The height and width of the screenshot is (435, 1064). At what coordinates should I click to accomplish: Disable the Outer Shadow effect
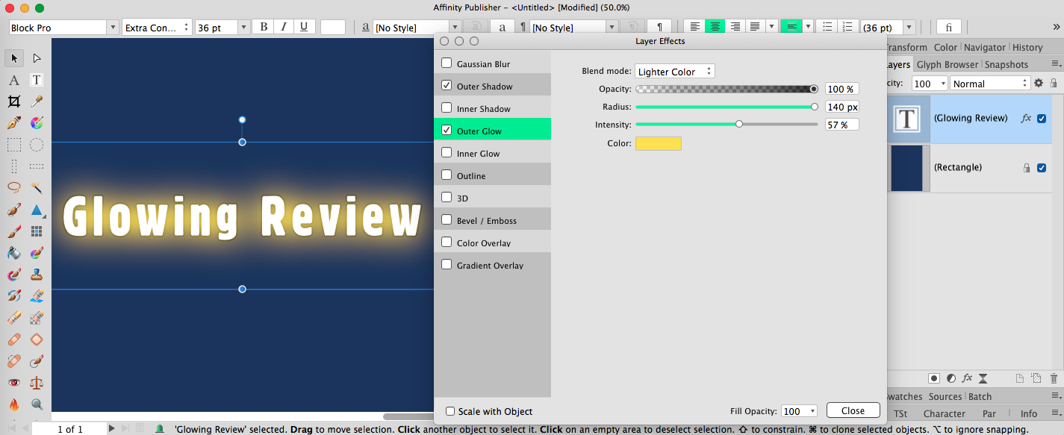[x=447, y=85]
